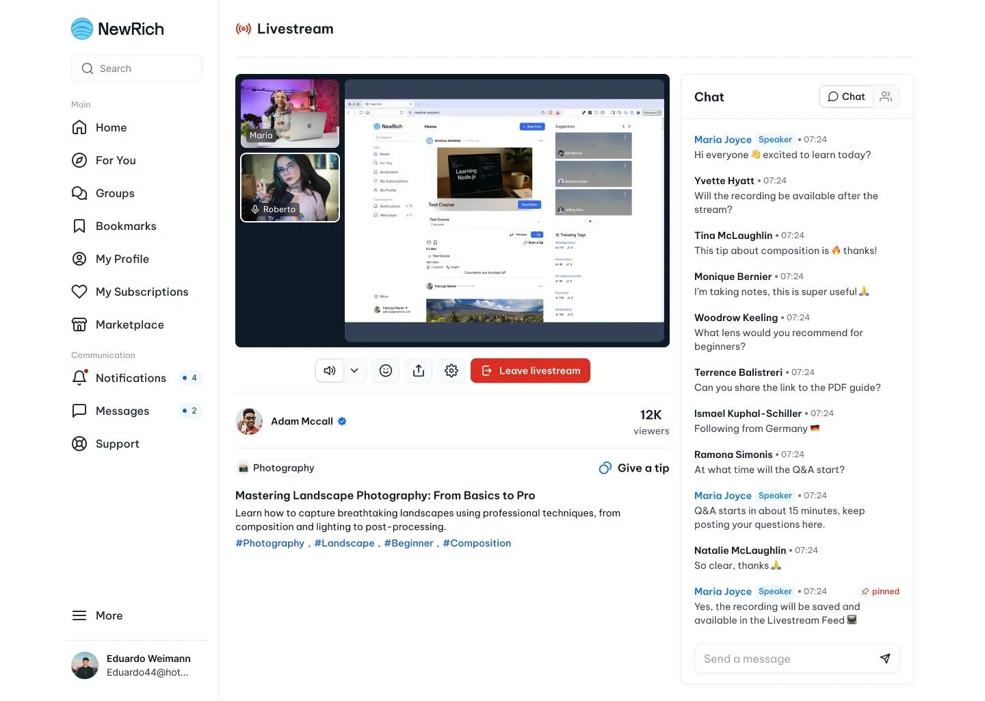Click the shared screen stream view
The image size is (985, 701).
click(x=504, y=211)
